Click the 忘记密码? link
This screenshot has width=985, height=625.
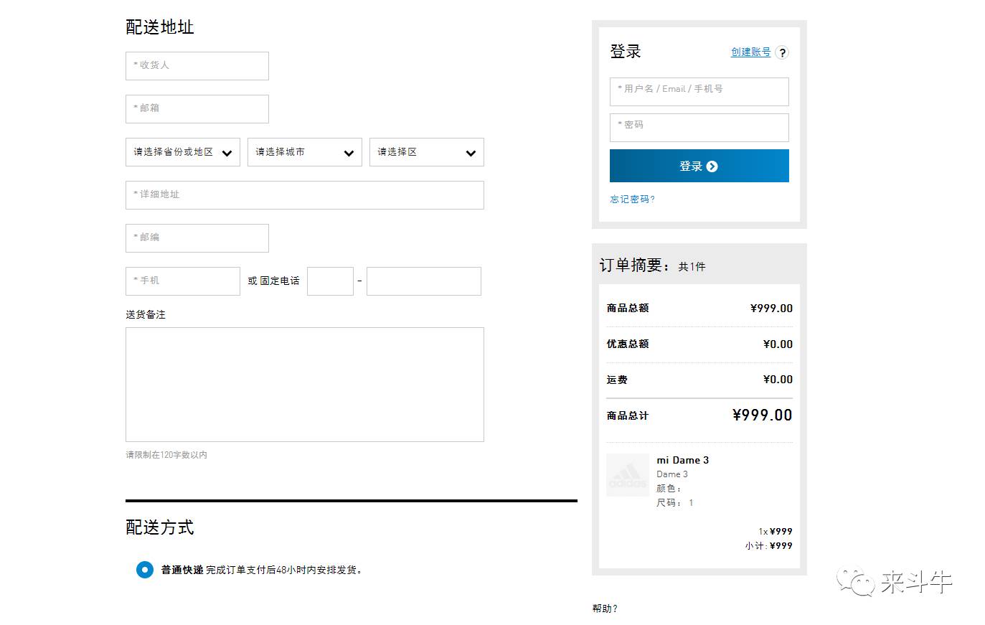tap(632, 199)
